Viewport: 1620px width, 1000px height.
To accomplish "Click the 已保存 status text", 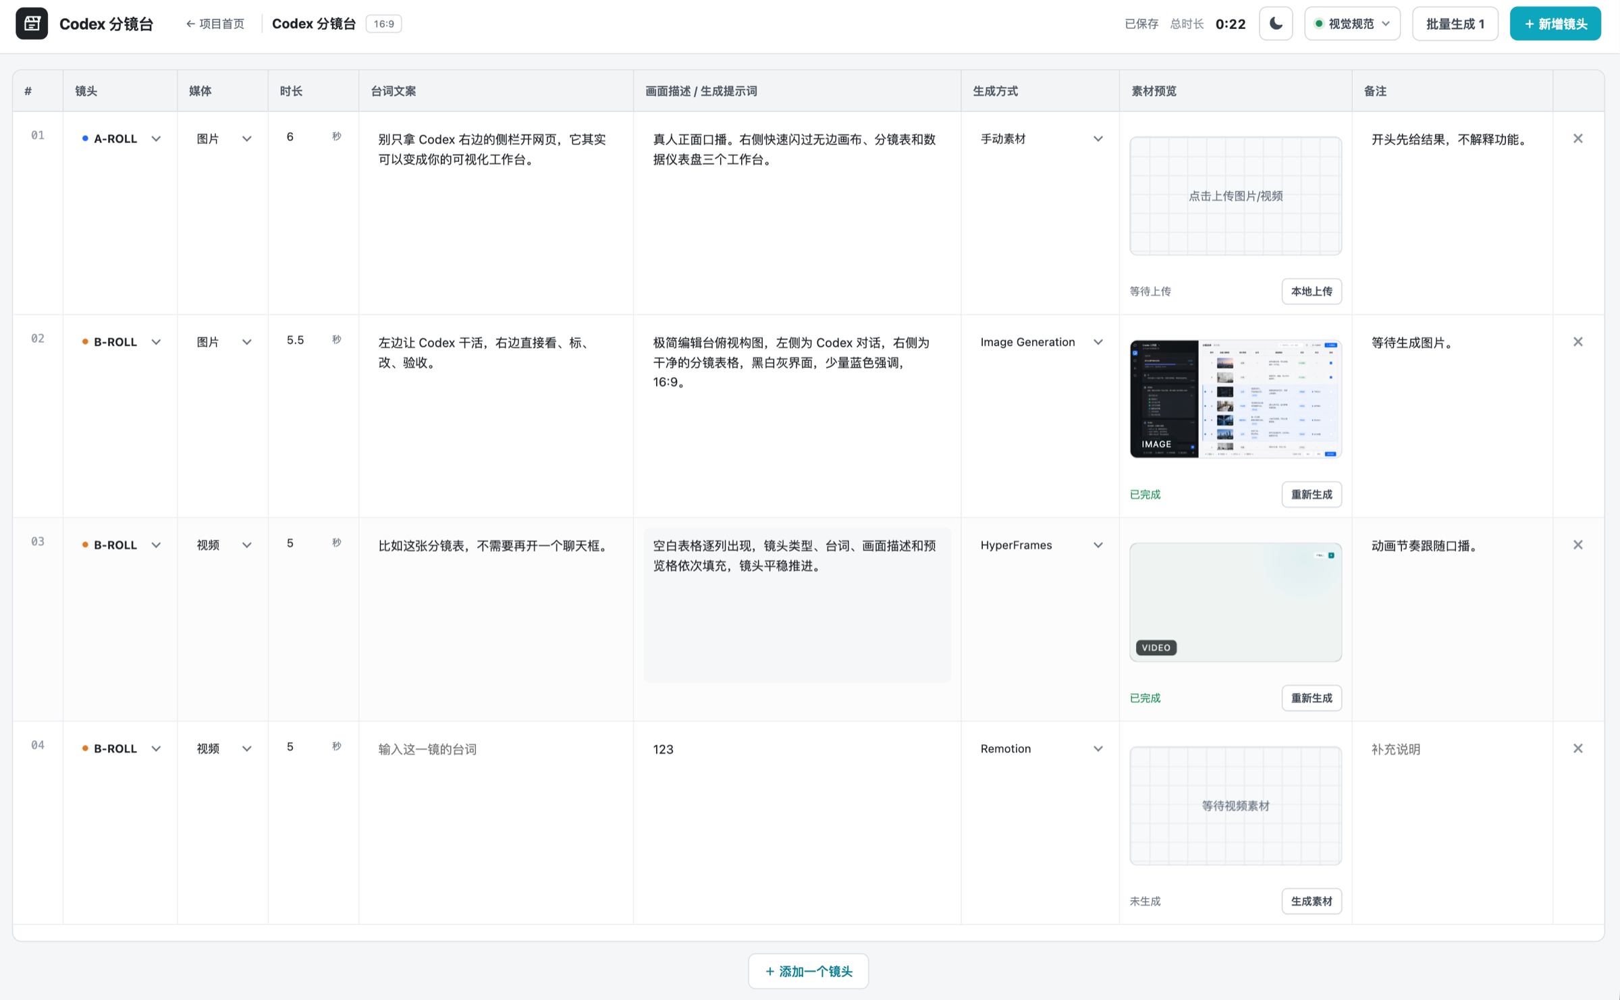I will [x=1141, y=24].
